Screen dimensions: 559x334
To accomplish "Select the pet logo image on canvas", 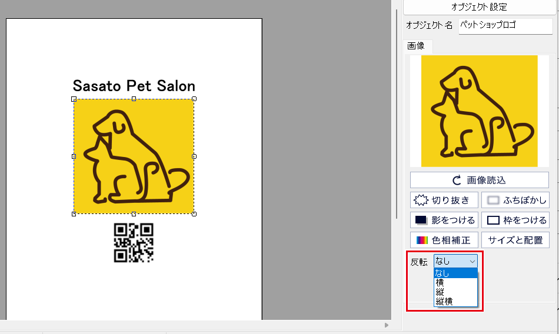I will 134,156.
